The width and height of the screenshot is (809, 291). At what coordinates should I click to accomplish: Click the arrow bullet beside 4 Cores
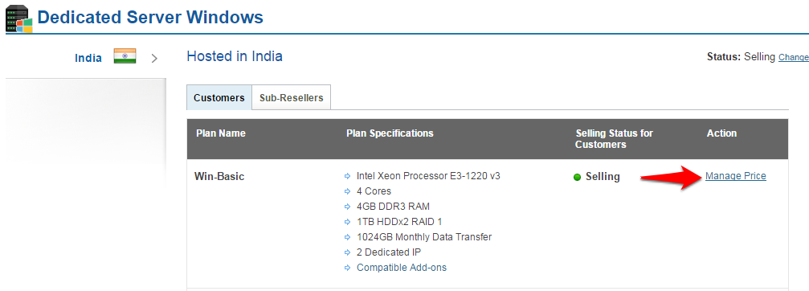pos(347,191)
